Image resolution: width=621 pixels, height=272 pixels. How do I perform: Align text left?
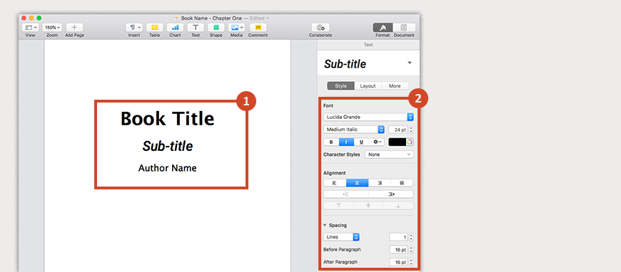click(x=335, y=183)
